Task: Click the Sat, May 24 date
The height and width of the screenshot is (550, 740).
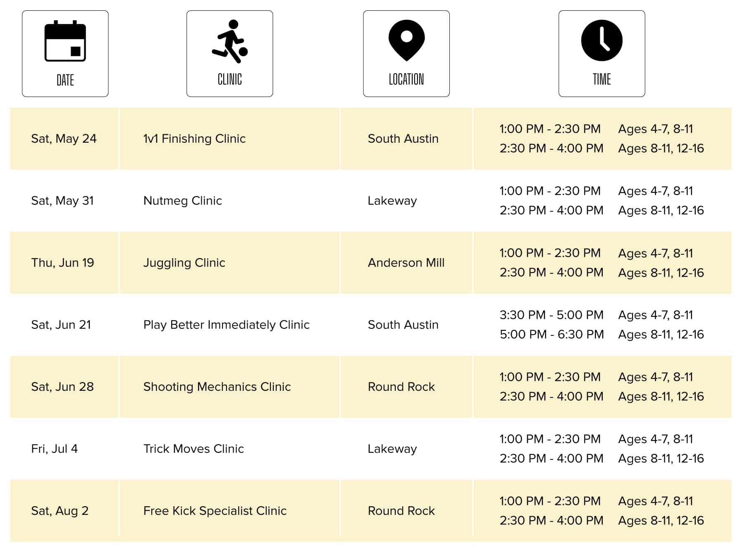Action: [64, 139]
